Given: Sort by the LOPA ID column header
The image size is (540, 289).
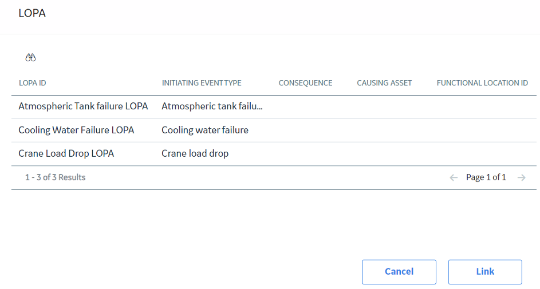Looking at the screenshot, I should (33, 83).
